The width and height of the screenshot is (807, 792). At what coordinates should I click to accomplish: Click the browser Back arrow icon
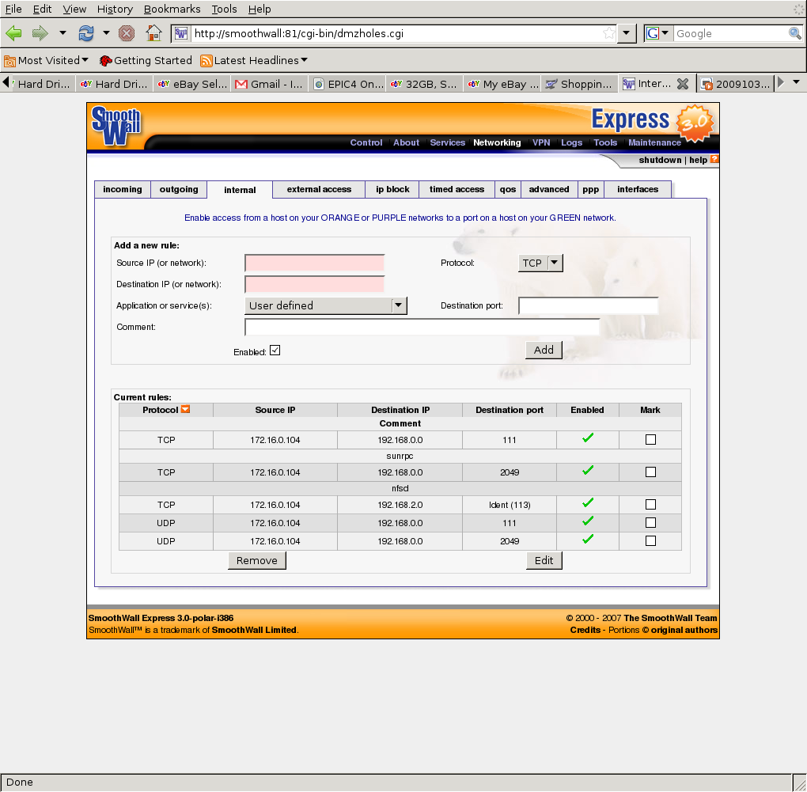pyautogui.click(x=14, y=33)
